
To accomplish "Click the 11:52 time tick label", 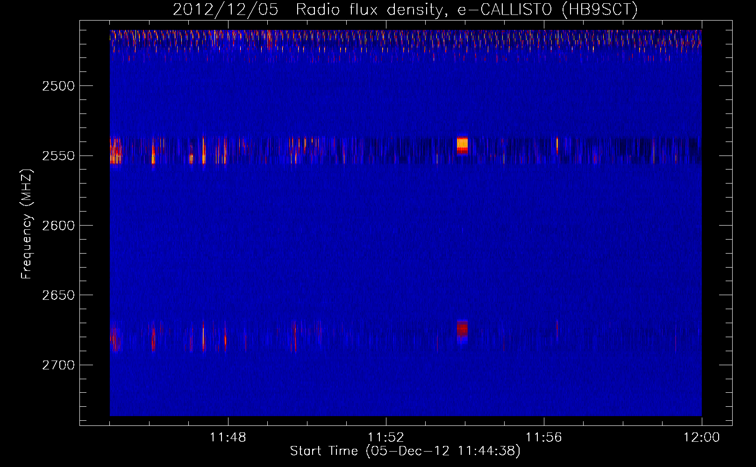I will [x=386, y=438].
